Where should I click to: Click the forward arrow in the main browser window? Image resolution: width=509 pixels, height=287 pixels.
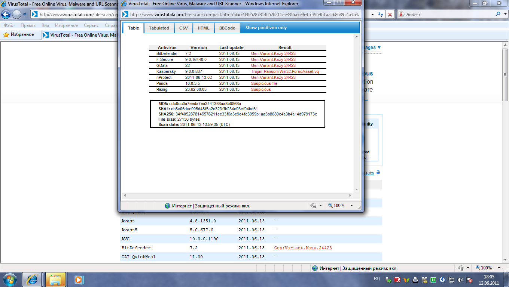pos(17,15)
